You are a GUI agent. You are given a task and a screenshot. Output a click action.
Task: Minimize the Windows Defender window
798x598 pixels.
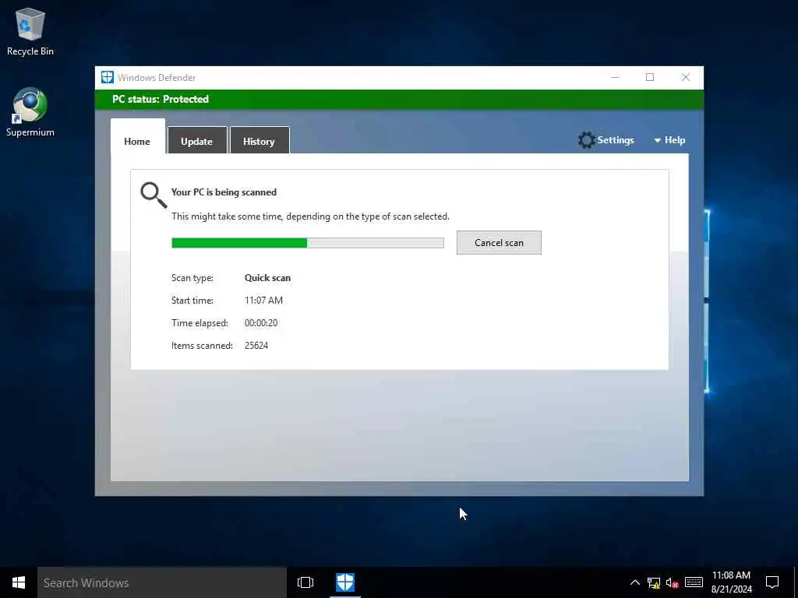tap(615, 77)
